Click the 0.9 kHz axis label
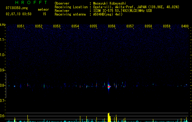 pyautogui.click(x=2, y=70)
